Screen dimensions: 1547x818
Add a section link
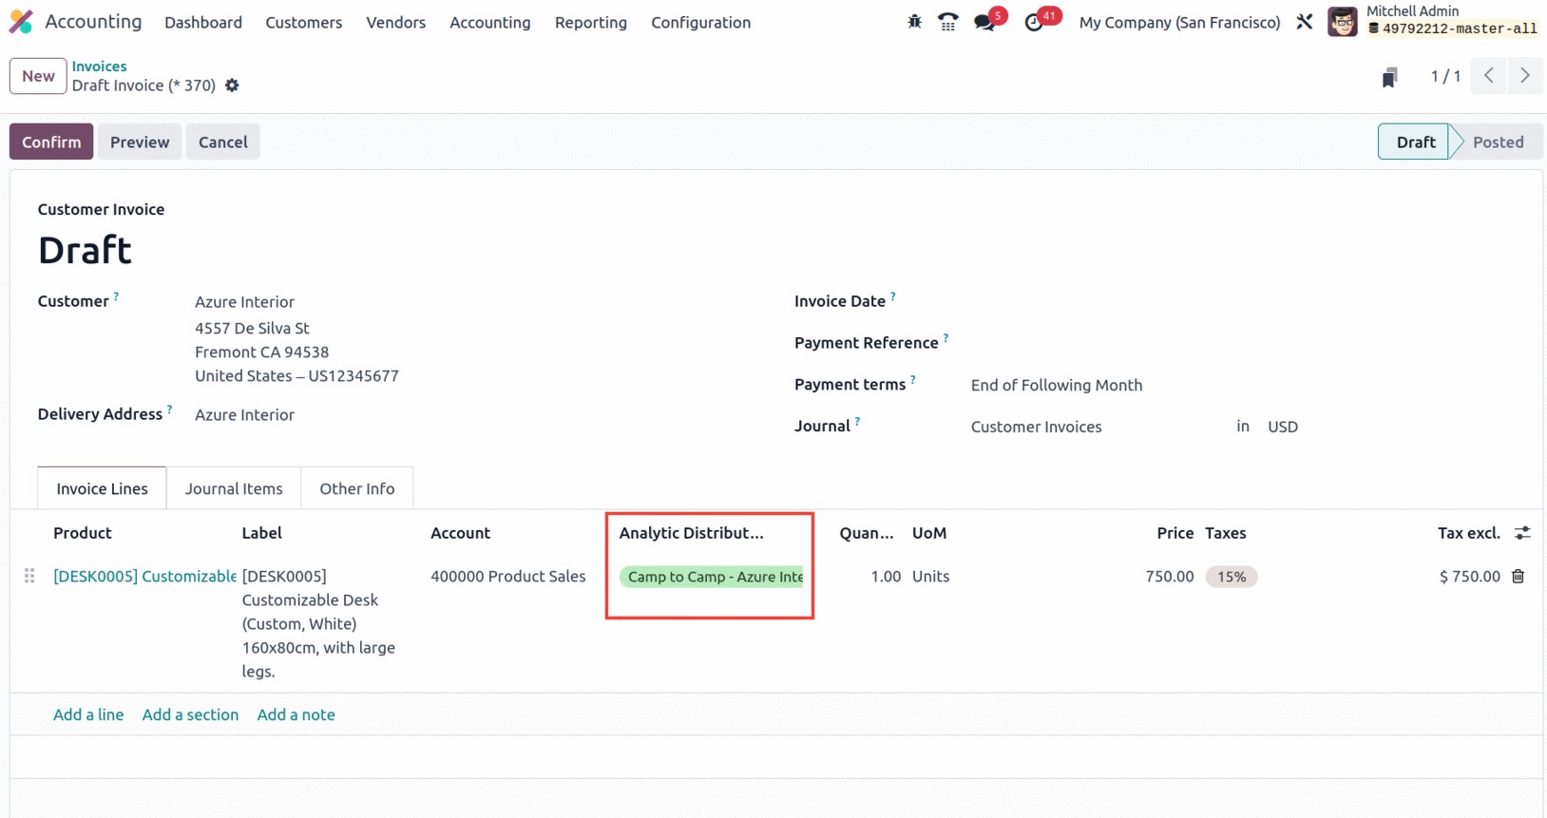pos(190,714)
